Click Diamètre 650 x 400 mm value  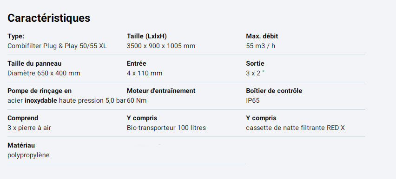click(x=44, y=74)
